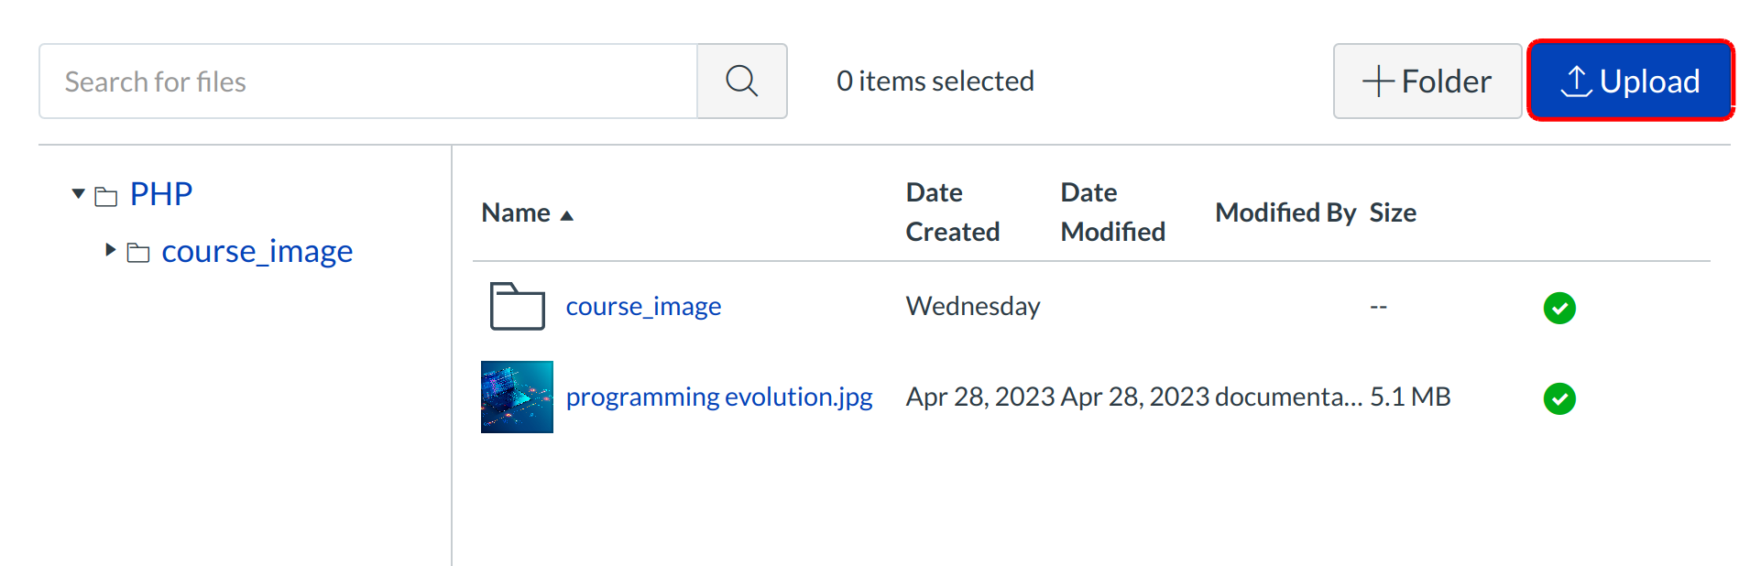
Task: Open course_image in the sidebar tree
Action: pyautogui.click(x=257, y=251)
